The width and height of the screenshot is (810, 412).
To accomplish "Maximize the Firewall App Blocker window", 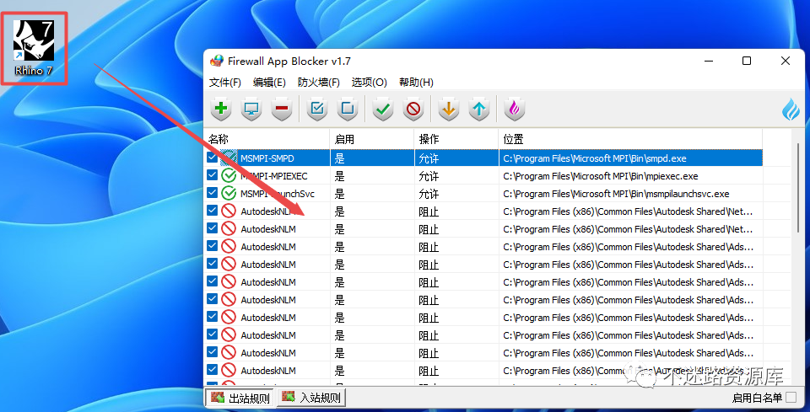I will click(x=747, y=61).
